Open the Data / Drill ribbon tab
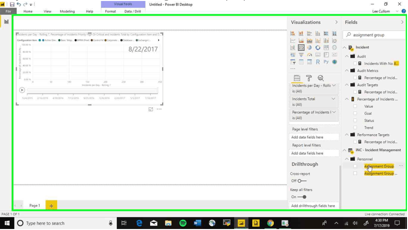Screen dimensions: 408x230 click(133, 11)
